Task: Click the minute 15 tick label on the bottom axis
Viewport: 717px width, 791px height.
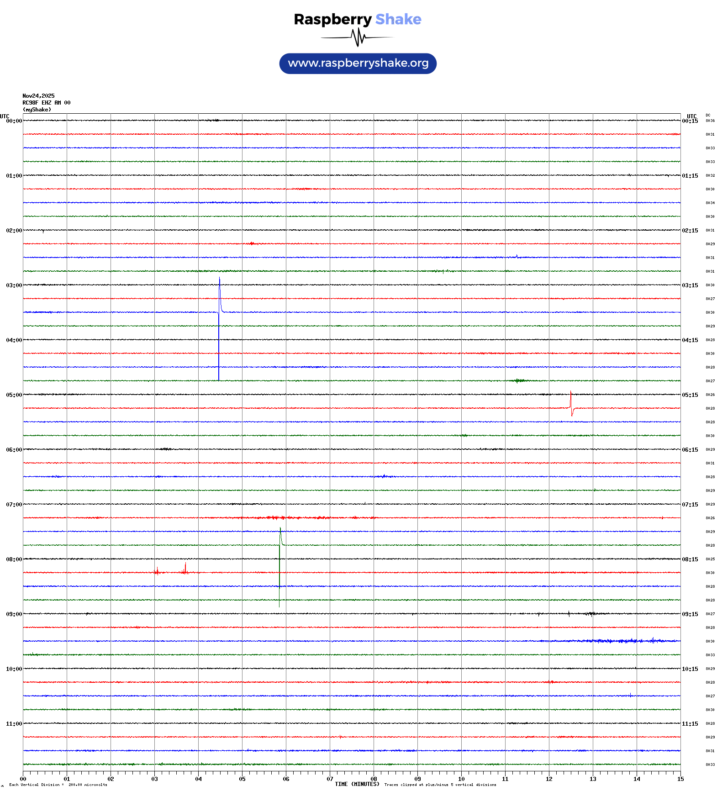Action: (680, 779)
